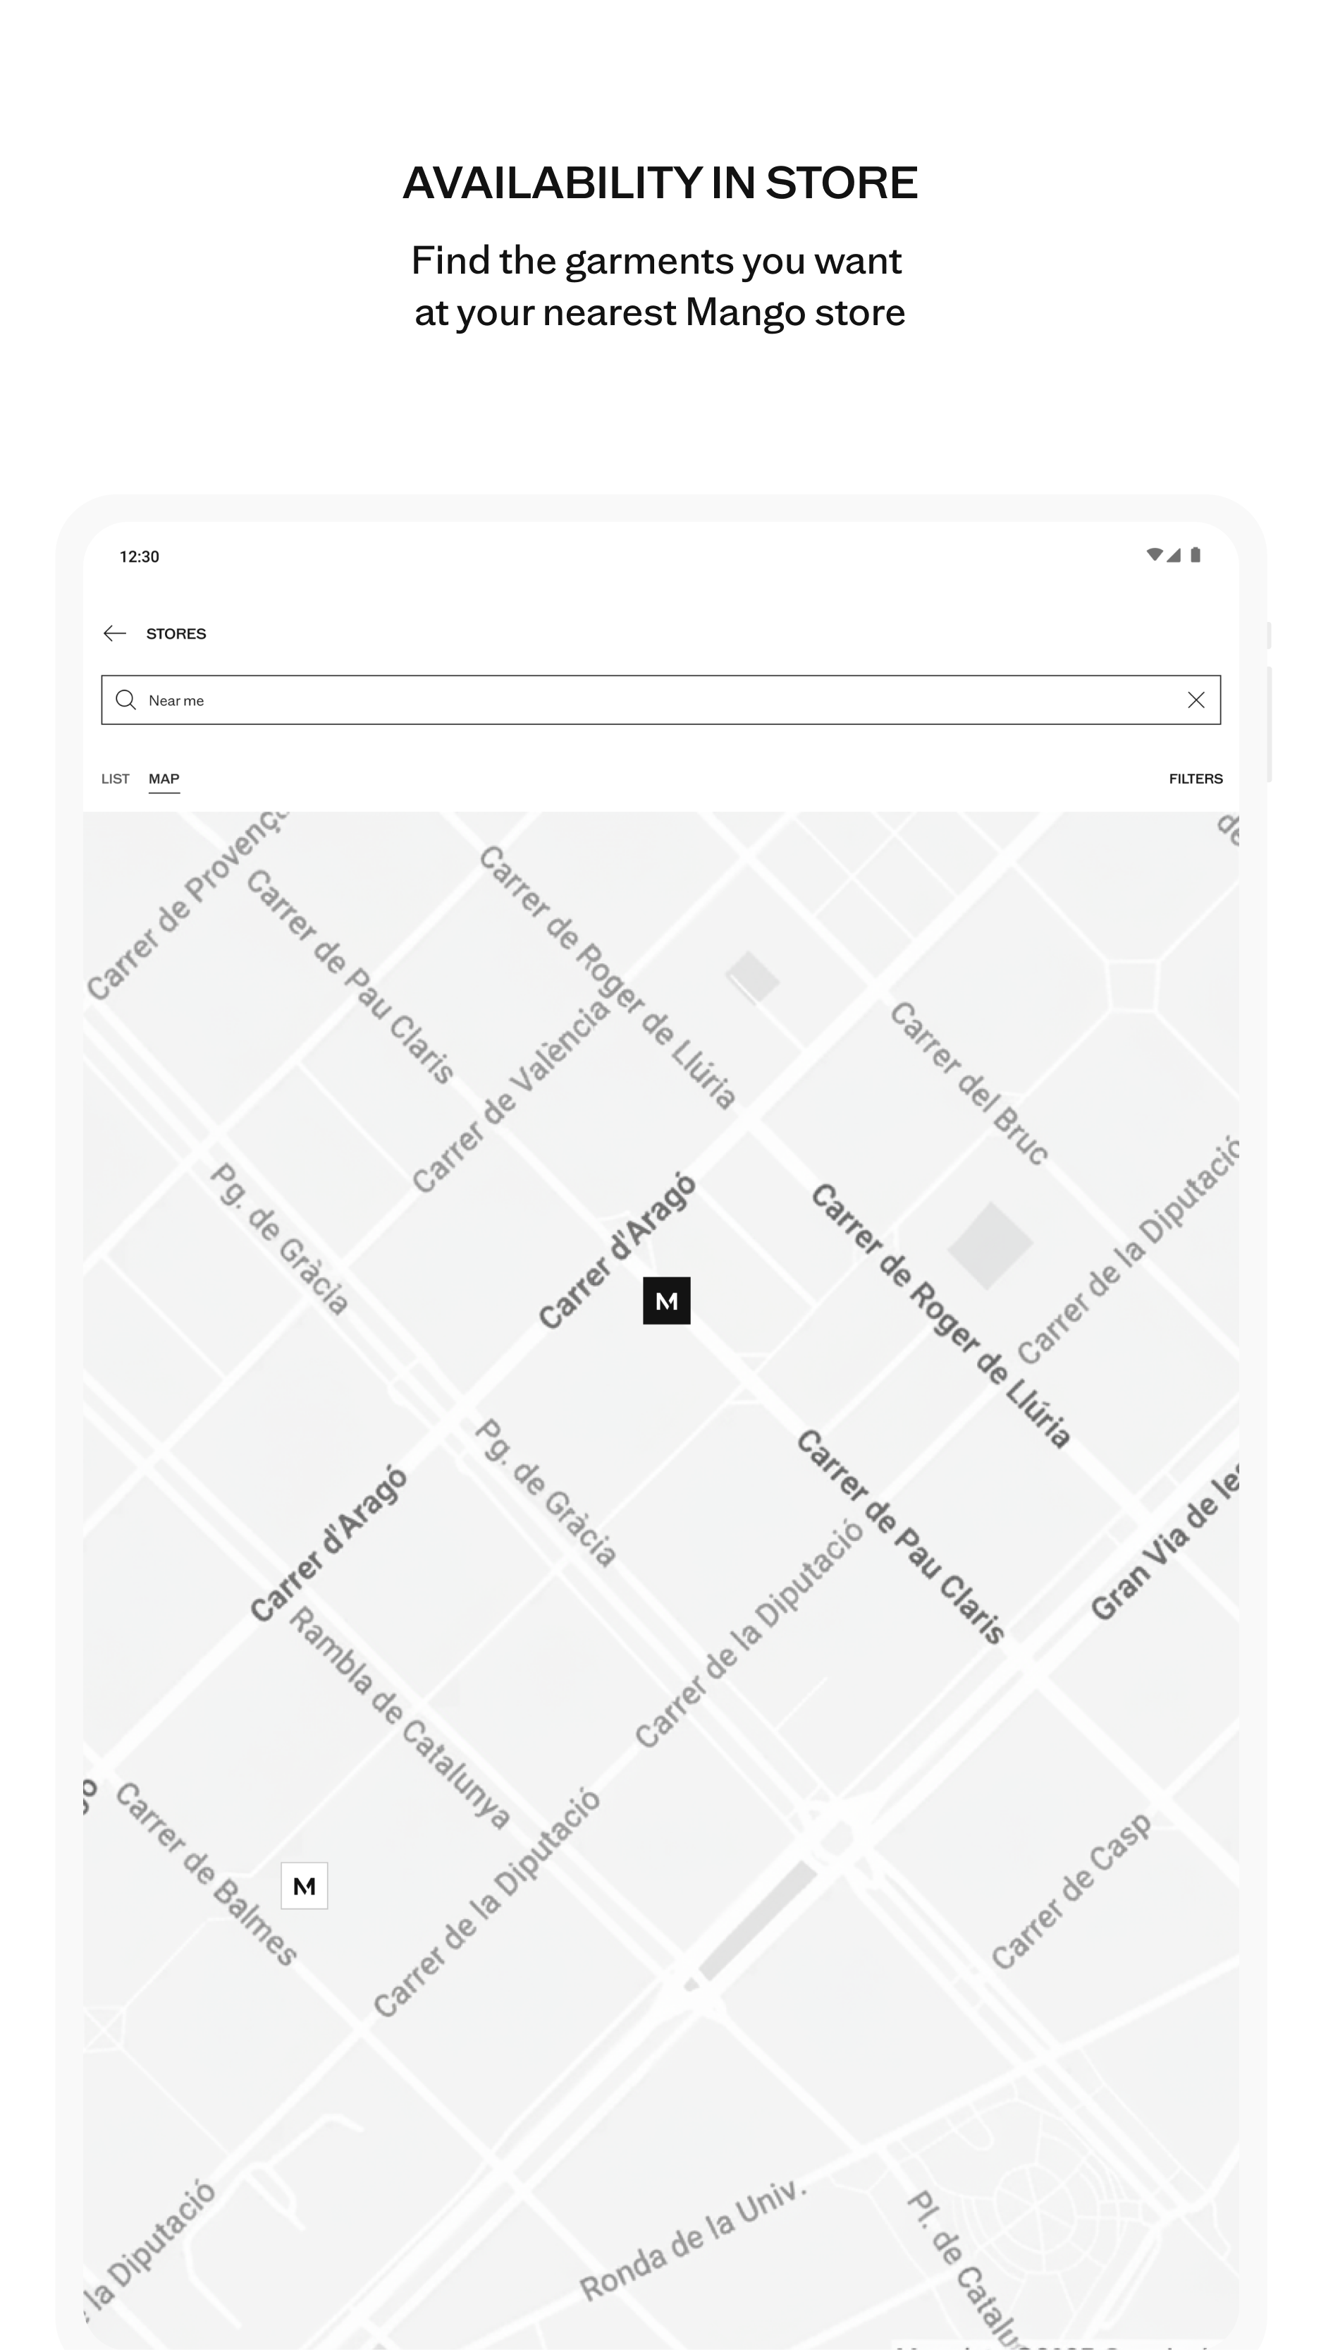1321x2350 pixels.
Task: Click the magnifying glass search icon
Action: [x=125, y=700]
